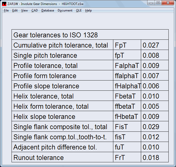This screenshot has width=176, height=167.
Task: Click the Single pitch tolerance row label
Action: (45, 55)
